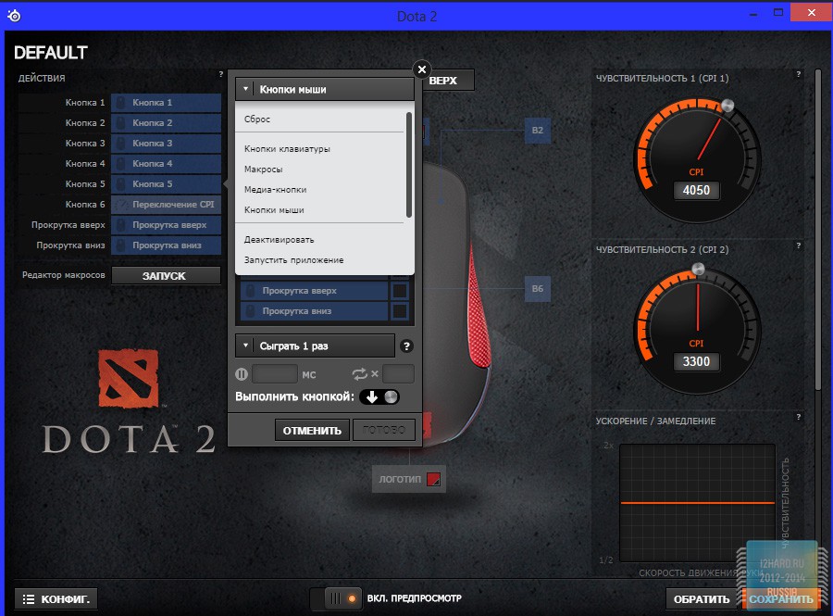
Task: Click the help question mark in Действия panel
Action: [220, 74]
